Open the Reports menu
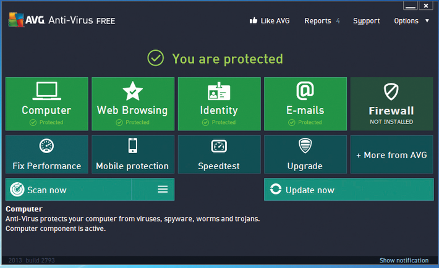This screenshot has height=268, width=439. coord(317,21)
